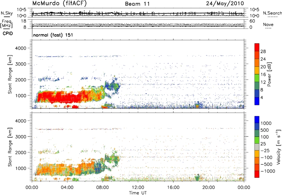Click the dotted line sample under N.Search
Image resolution: width=282 pixels, height=195 pixels.
click(x=272, y=17)
